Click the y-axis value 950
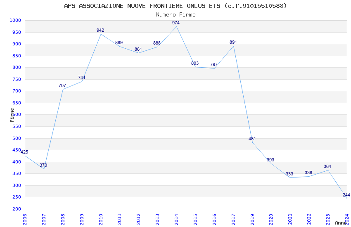The height and width of the screenshot is (227, 351). click(17, 33)
